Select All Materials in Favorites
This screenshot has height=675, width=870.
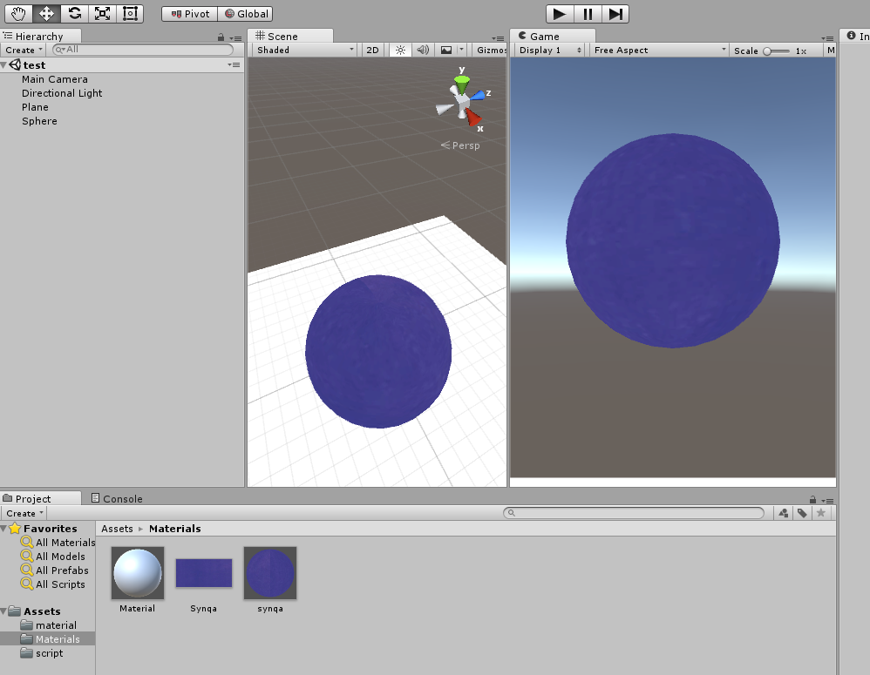[58, 542]
